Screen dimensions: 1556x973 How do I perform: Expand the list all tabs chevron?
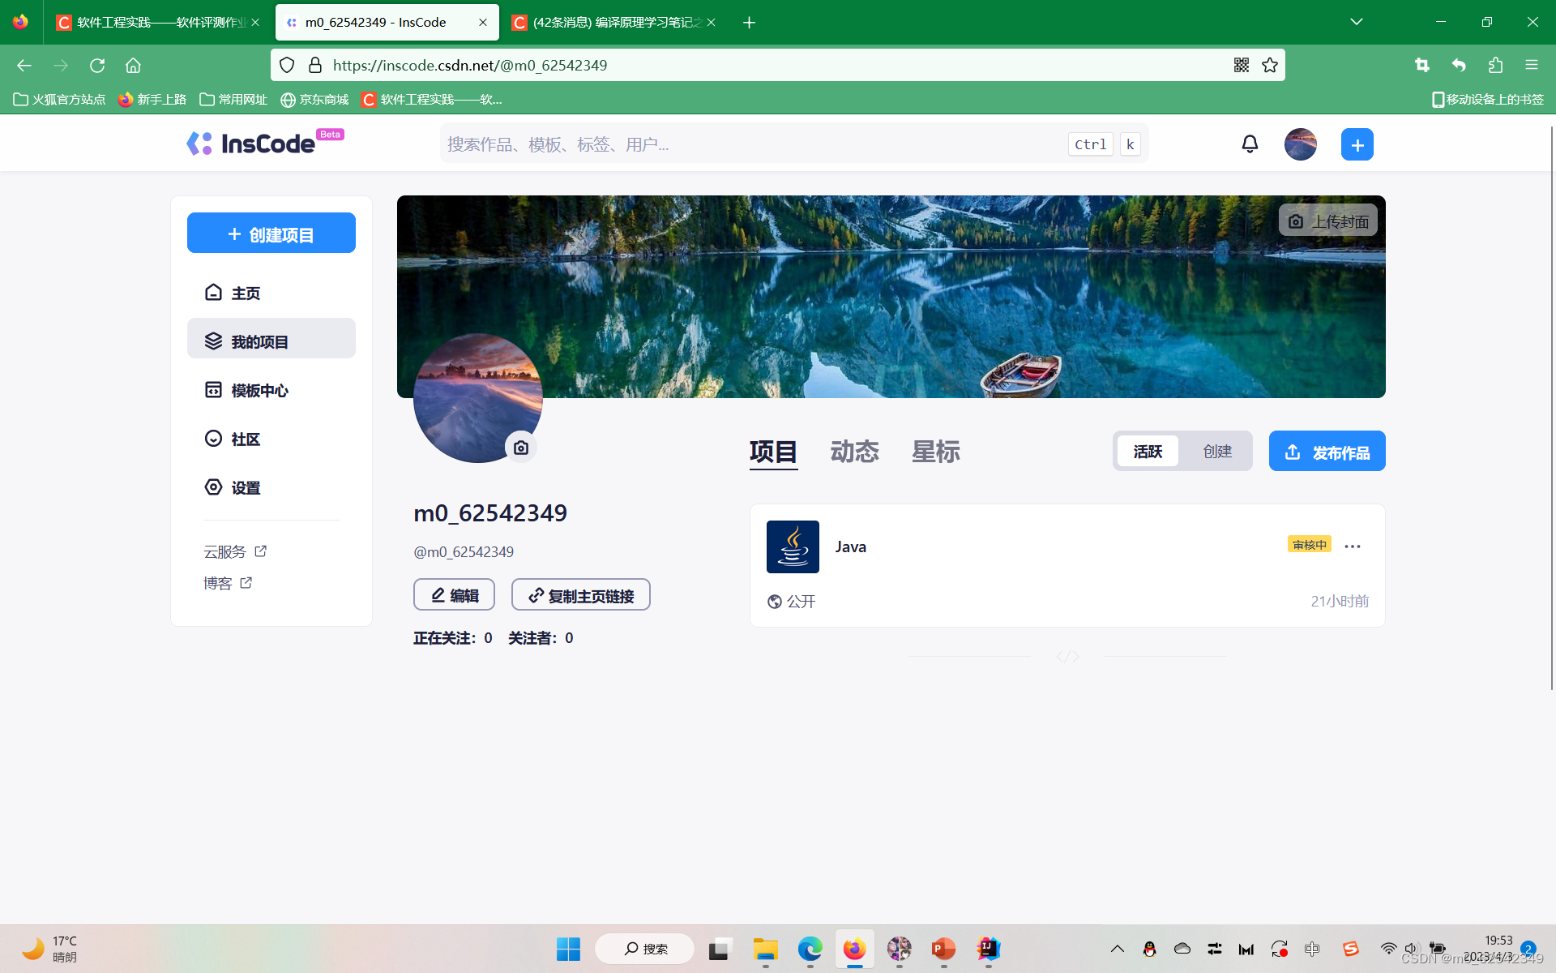[1356, 22]
